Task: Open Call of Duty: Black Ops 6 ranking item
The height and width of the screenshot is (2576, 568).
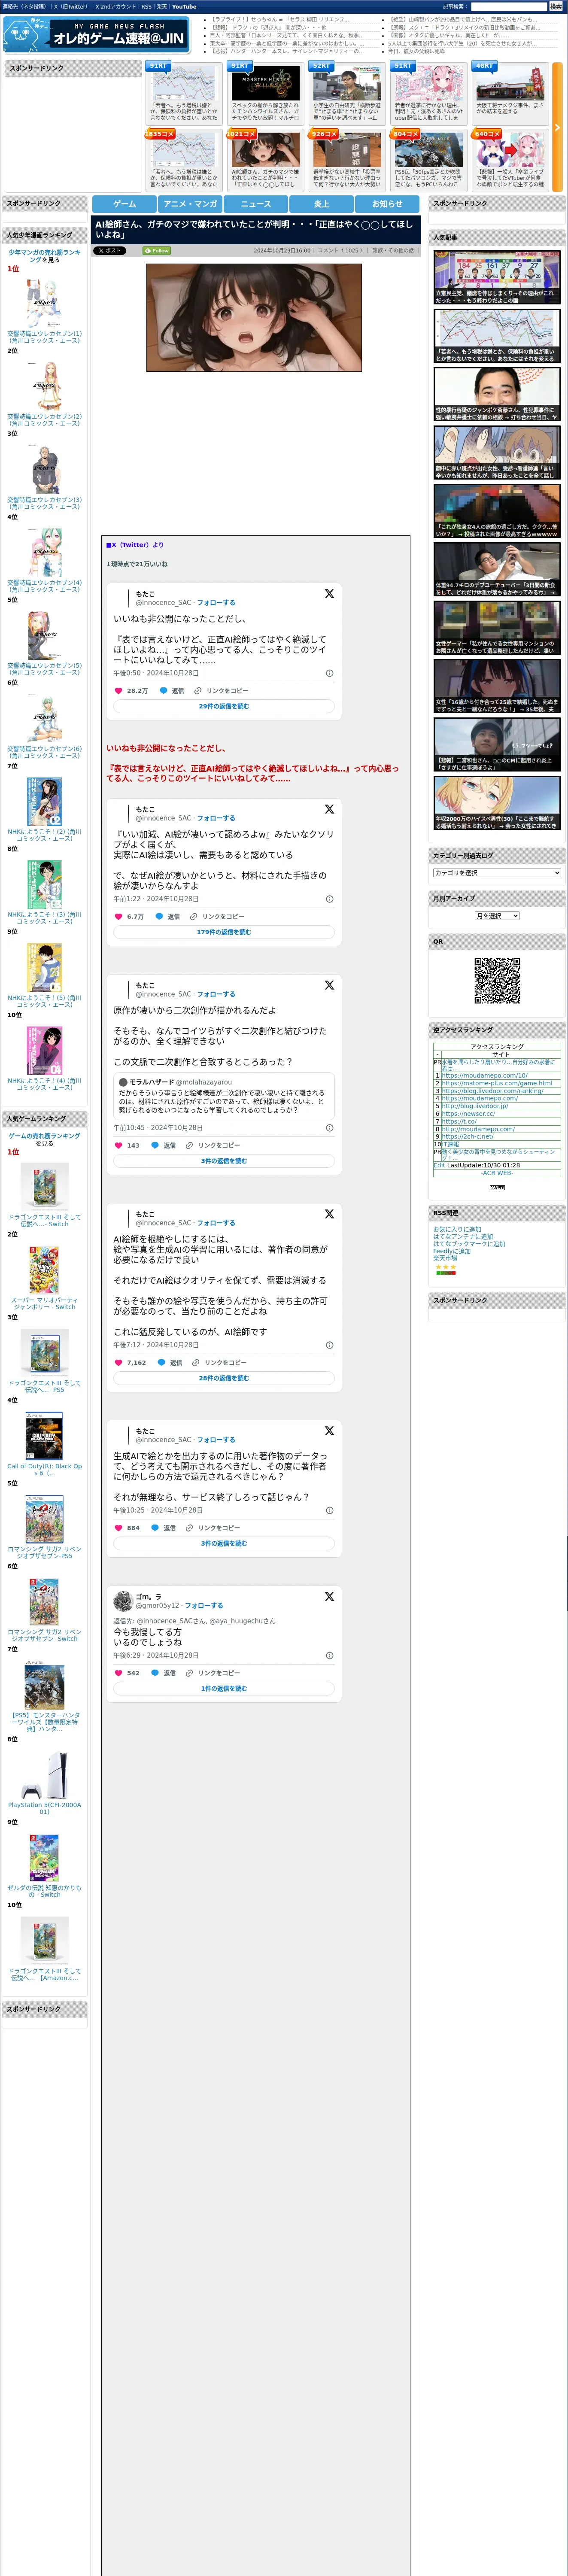Action: click(x=44, y=1443)
